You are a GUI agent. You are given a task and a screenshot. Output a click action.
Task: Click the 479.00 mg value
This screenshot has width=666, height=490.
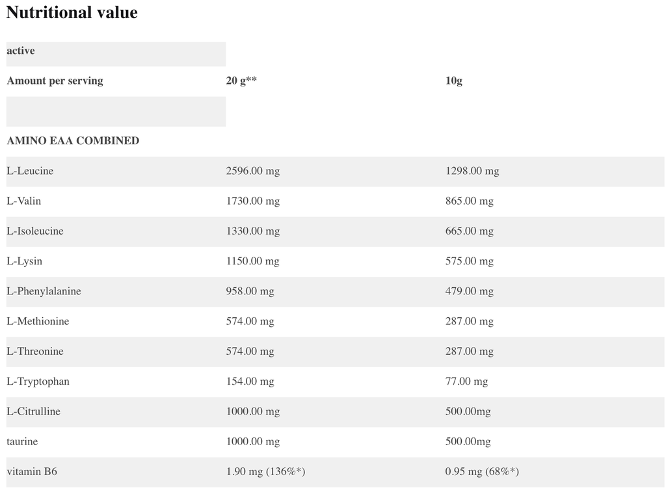pos(470,291)
